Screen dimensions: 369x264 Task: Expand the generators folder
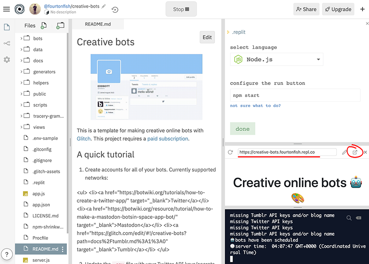[x=21, y=72]
